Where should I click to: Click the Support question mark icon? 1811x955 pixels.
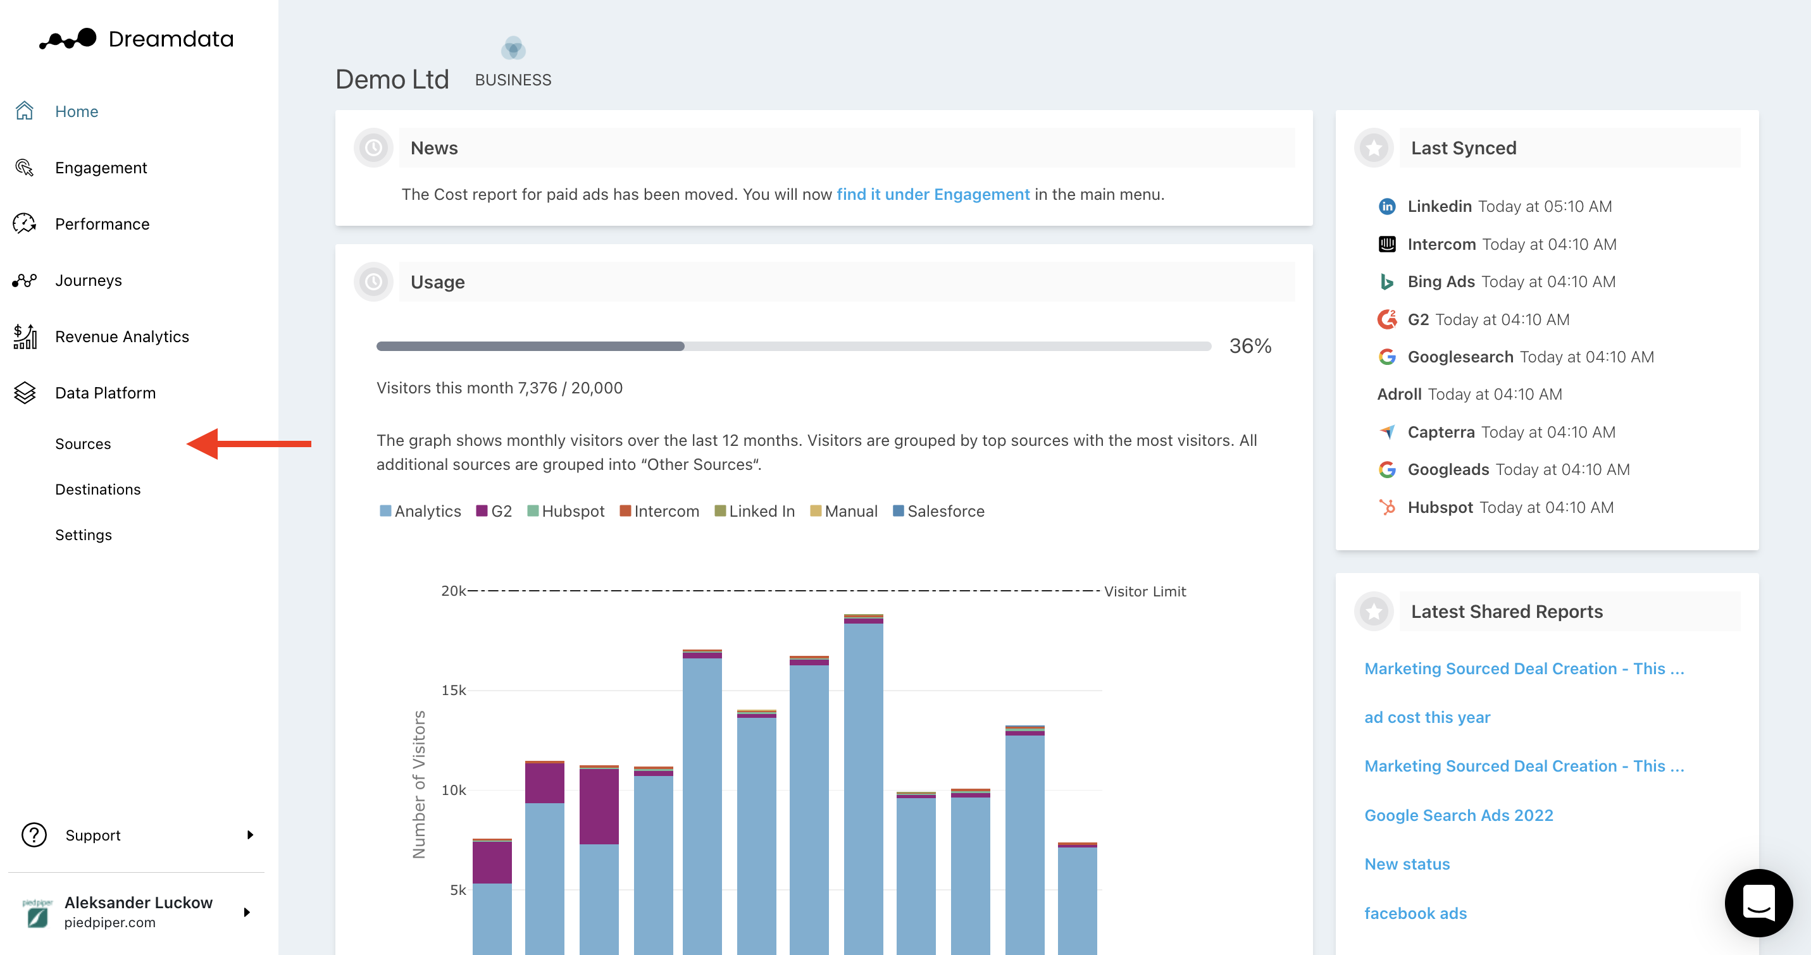(x=34, y=834)
